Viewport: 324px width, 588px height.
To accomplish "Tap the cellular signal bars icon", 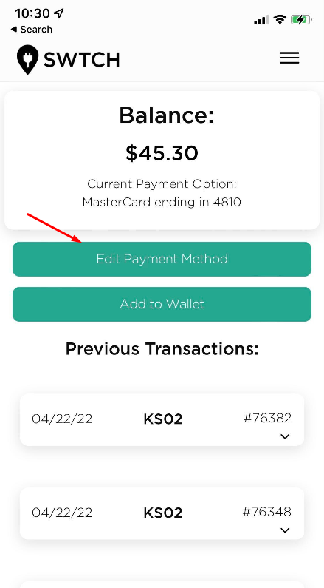I will [261, 20].
